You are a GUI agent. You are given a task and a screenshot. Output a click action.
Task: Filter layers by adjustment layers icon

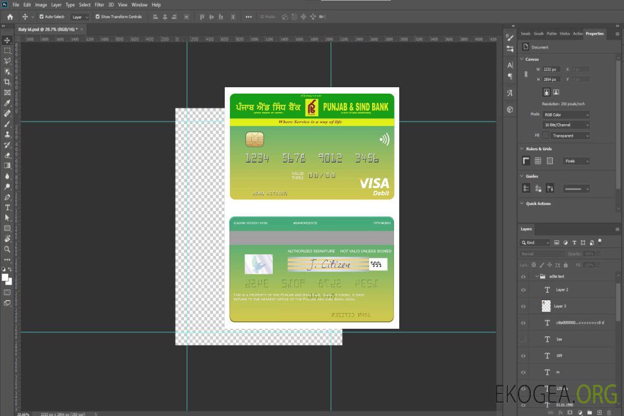[566, 243]
